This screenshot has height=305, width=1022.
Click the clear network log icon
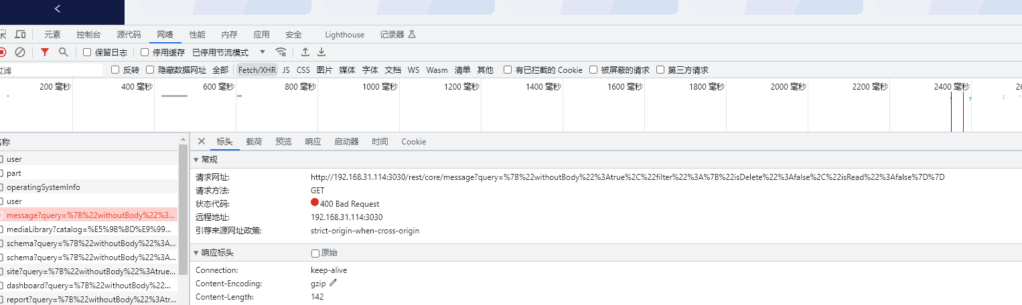tap(20, 52)
